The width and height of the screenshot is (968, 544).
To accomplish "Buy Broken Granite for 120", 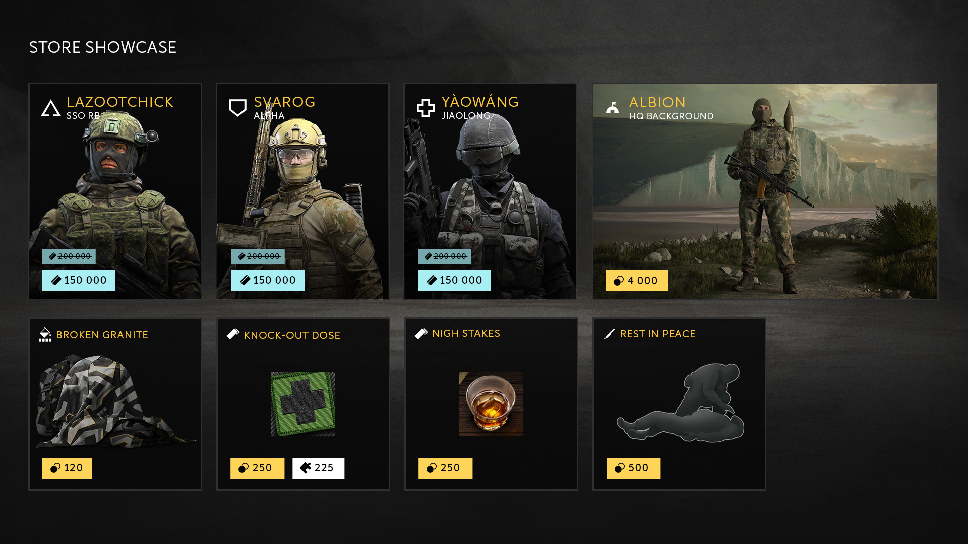I will point(67,468).
